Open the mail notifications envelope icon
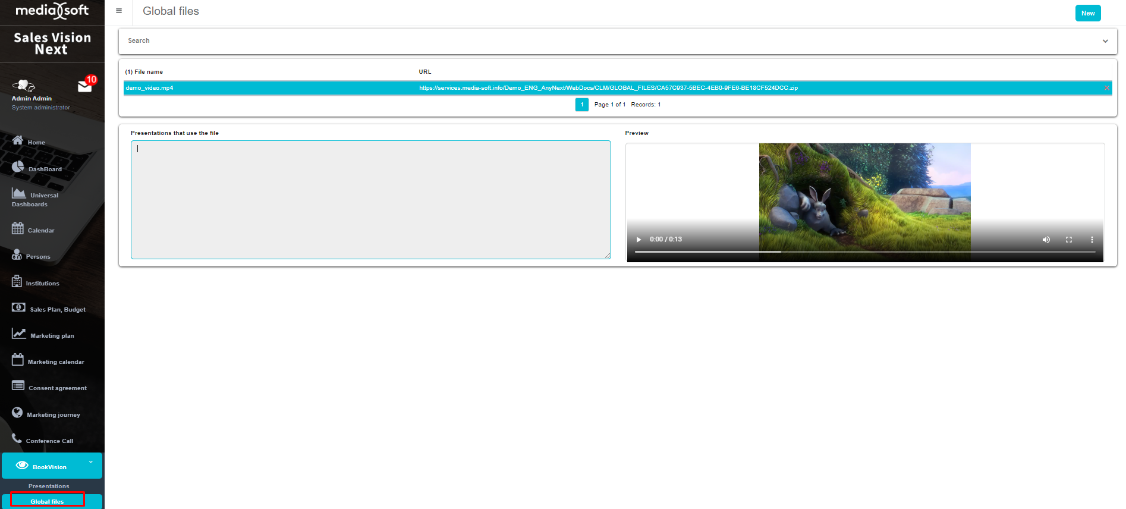The height and width of the screenshot is (509, 1126). tap(85, 87)
